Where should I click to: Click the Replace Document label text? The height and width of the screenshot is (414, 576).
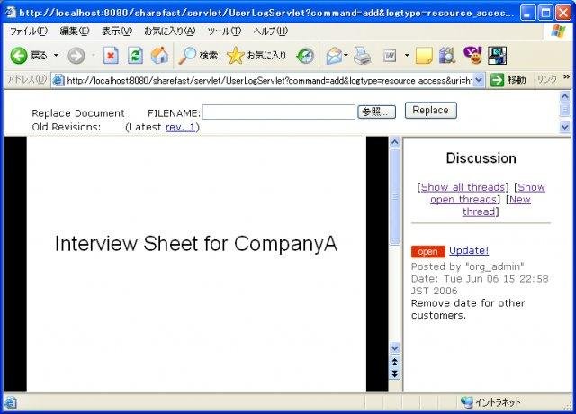pos(78,113)
